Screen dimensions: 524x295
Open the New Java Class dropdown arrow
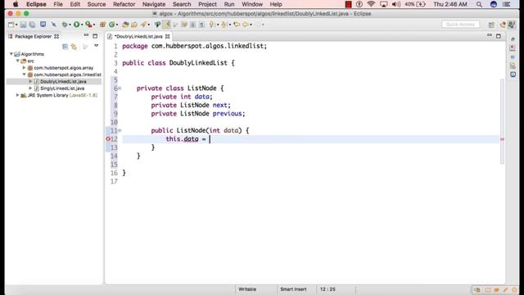(117, 25)
